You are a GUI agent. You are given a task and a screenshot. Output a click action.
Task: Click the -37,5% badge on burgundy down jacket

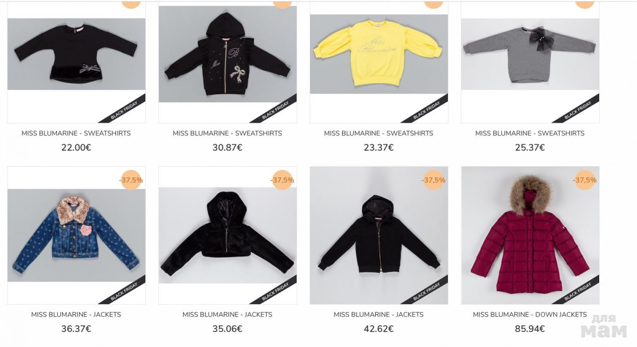(585, 180)
